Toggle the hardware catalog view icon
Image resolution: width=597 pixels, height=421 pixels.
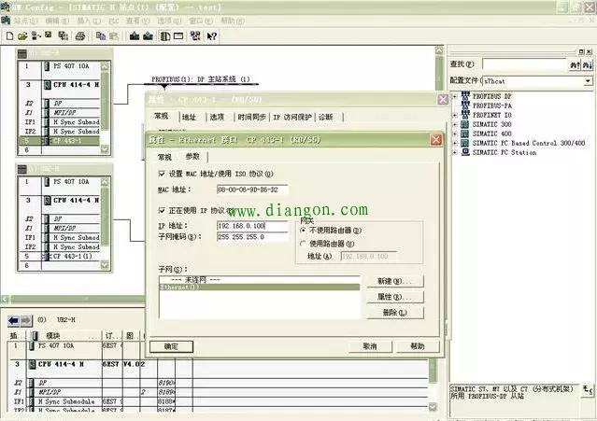[x=164, y=36]
